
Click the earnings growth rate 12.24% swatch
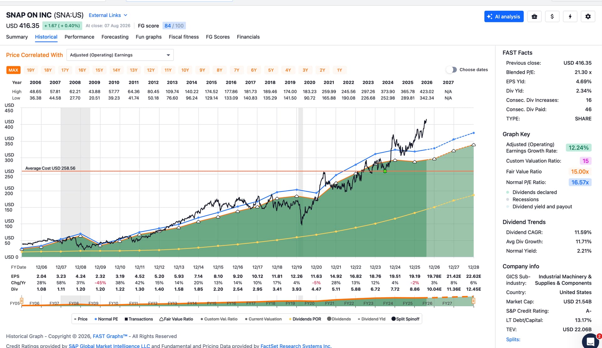pos(578,148)
